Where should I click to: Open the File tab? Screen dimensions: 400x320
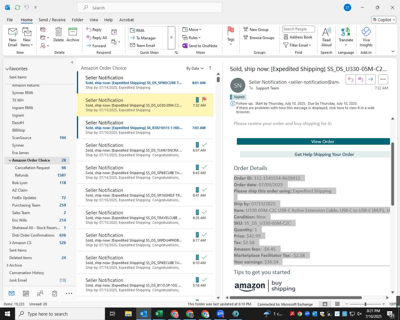10,20
